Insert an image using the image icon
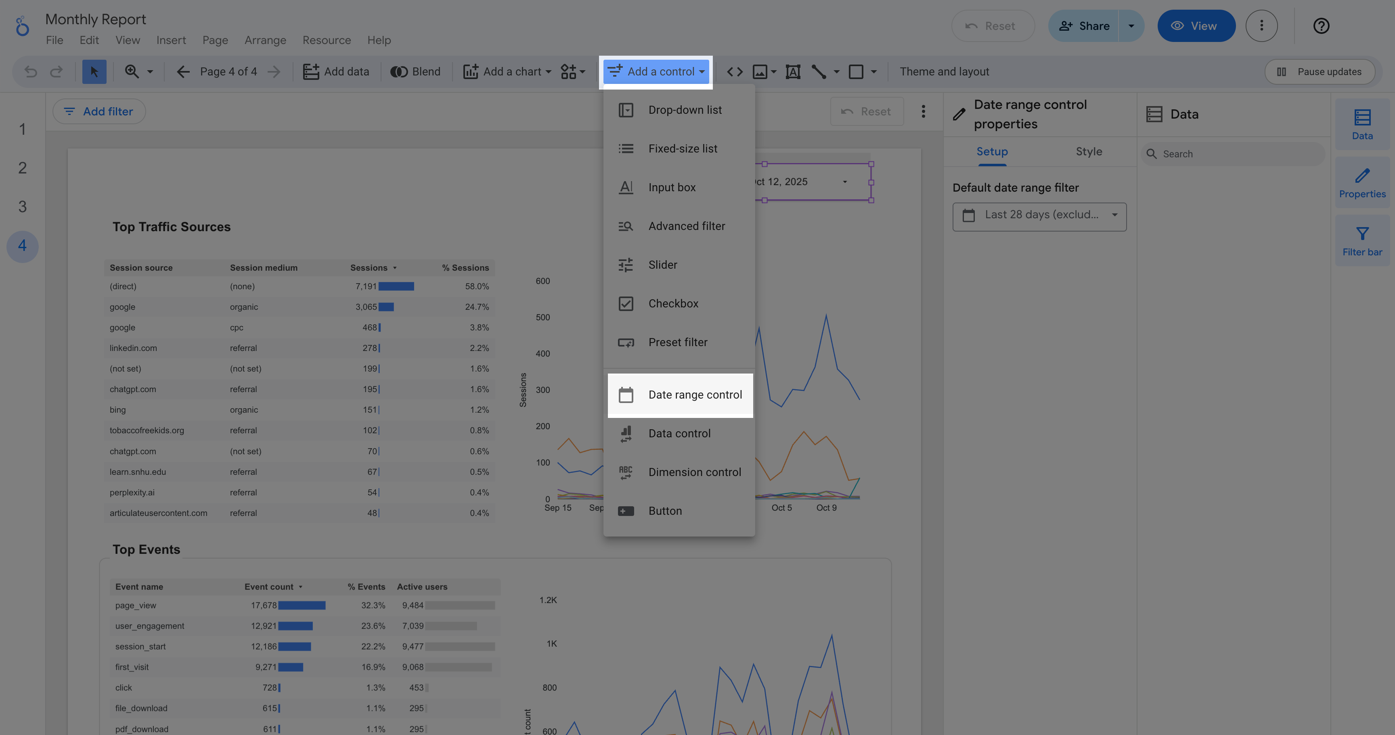Screen dimensions: 1395x735 click(760, 71)
